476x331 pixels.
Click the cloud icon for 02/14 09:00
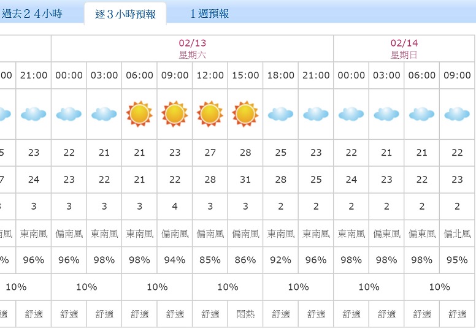457,114
